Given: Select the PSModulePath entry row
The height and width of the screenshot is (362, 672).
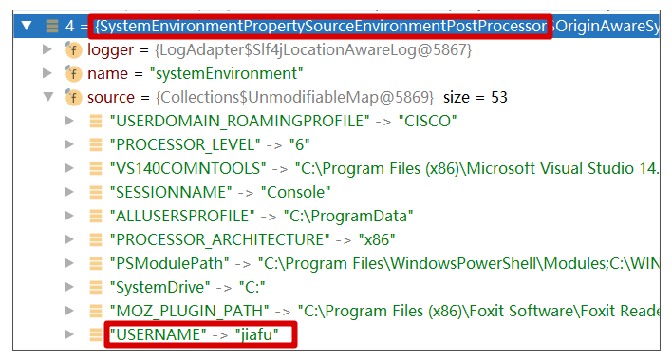Looking at the screenshot, I should (384, 263).
